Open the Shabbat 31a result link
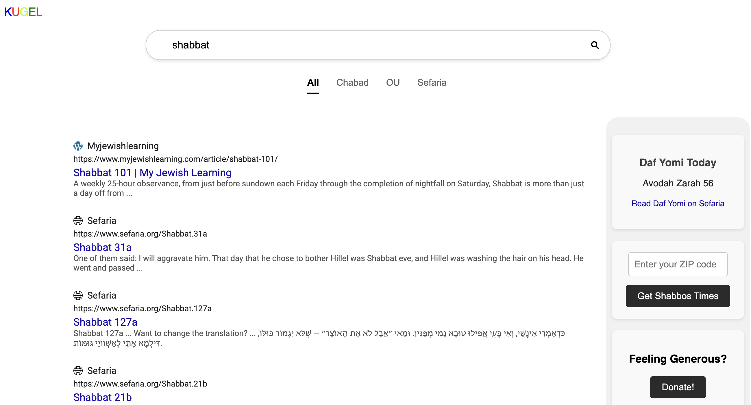 (x=102, y=247)
